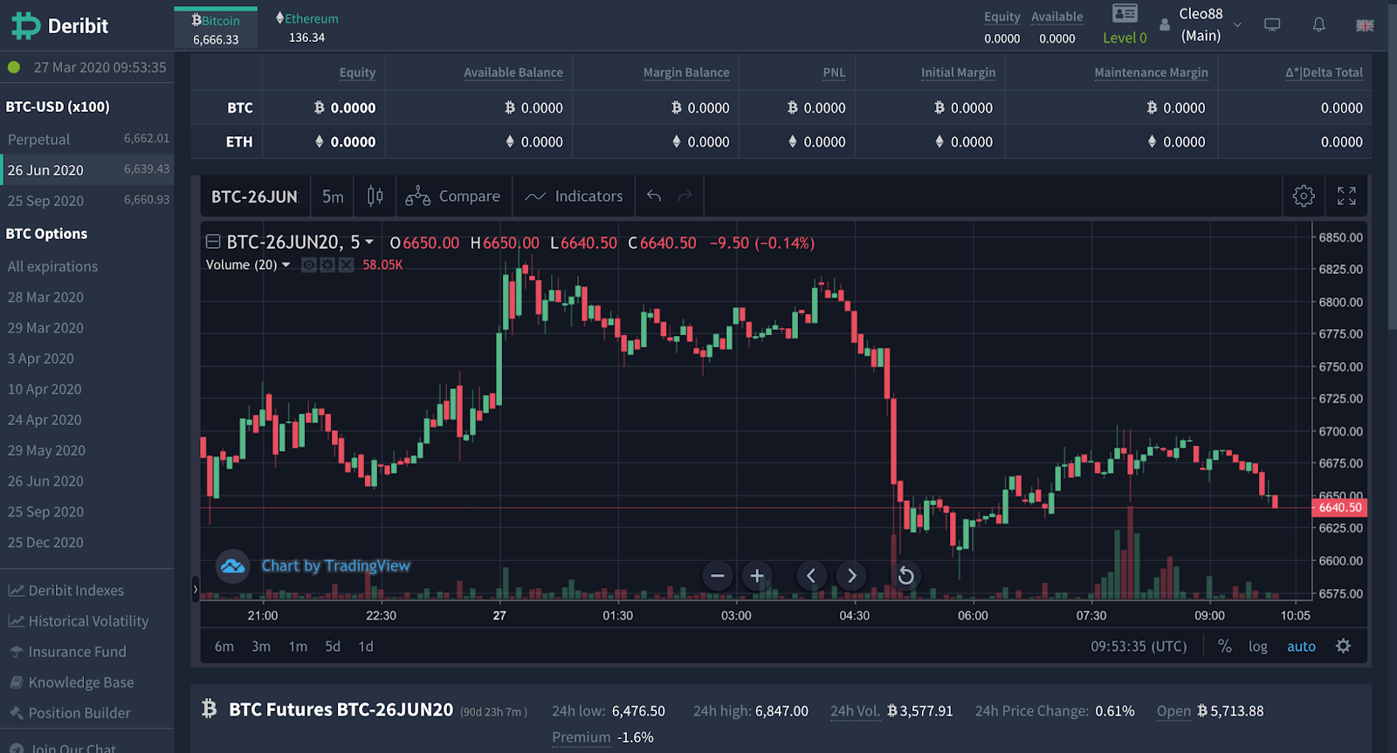Switch chart to fullscreen mode
1397x753 pixels.
[1346, 196]
